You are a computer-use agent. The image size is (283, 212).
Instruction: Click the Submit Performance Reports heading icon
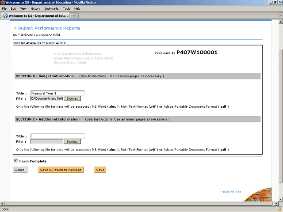[15, 28]
